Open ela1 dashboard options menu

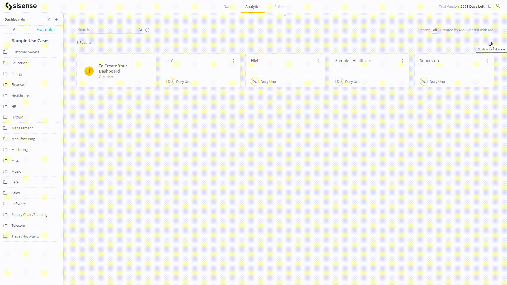click(x=234, y=61)
